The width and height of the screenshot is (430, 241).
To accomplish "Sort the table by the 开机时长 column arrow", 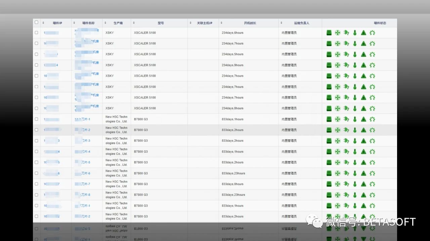I will [x=221, y=23].
